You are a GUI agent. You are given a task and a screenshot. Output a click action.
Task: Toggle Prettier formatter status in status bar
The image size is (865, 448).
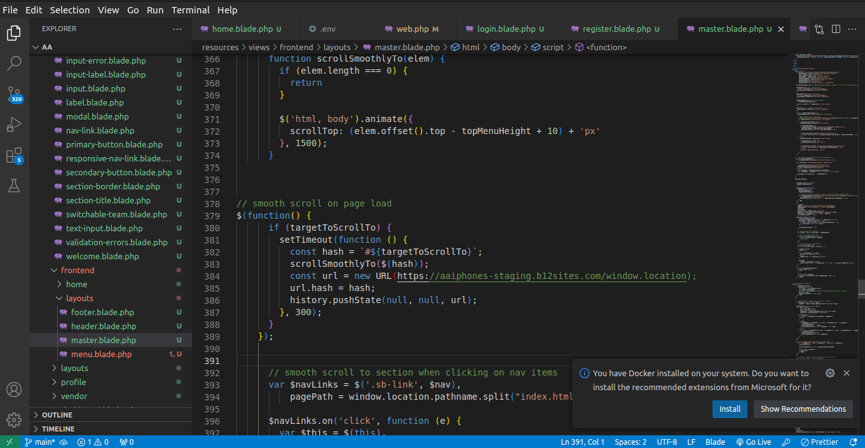click(819, 442)
